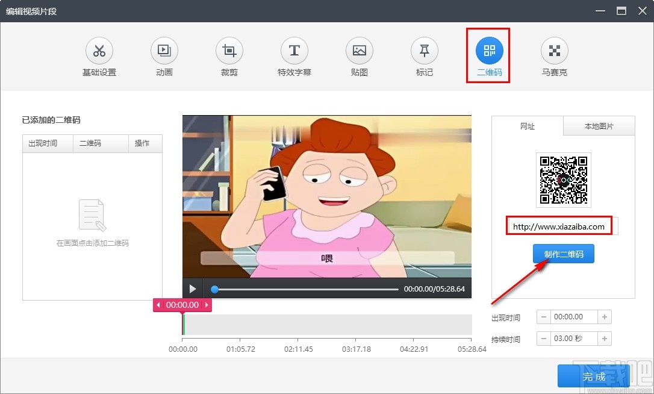654x394 pixels.
Task: Step timeline marker left arrow
Action: pyautogui.click(x=158, y=305)
